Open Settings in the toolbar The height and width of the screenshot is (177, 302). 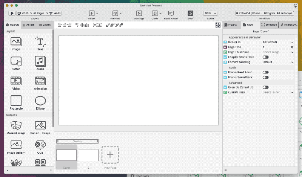139,13
